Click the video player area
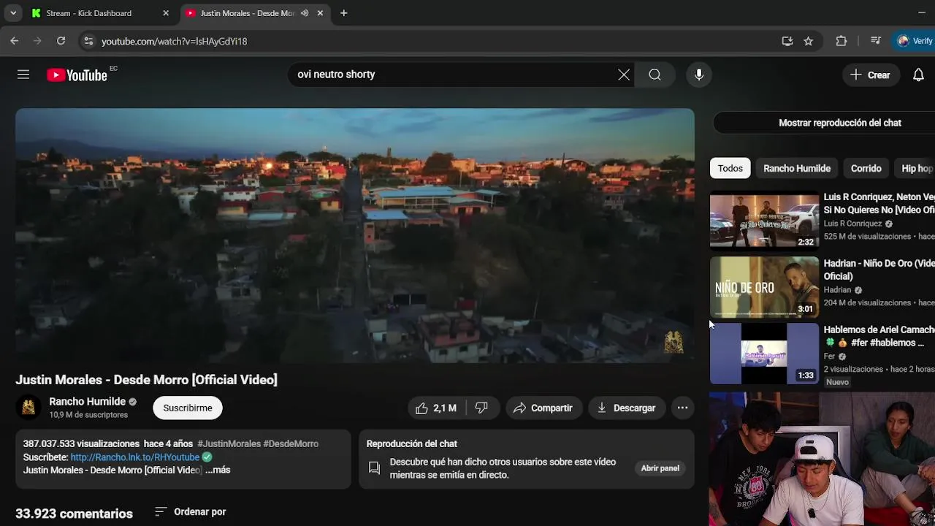 pyautogui.click(x=355, y=235)
